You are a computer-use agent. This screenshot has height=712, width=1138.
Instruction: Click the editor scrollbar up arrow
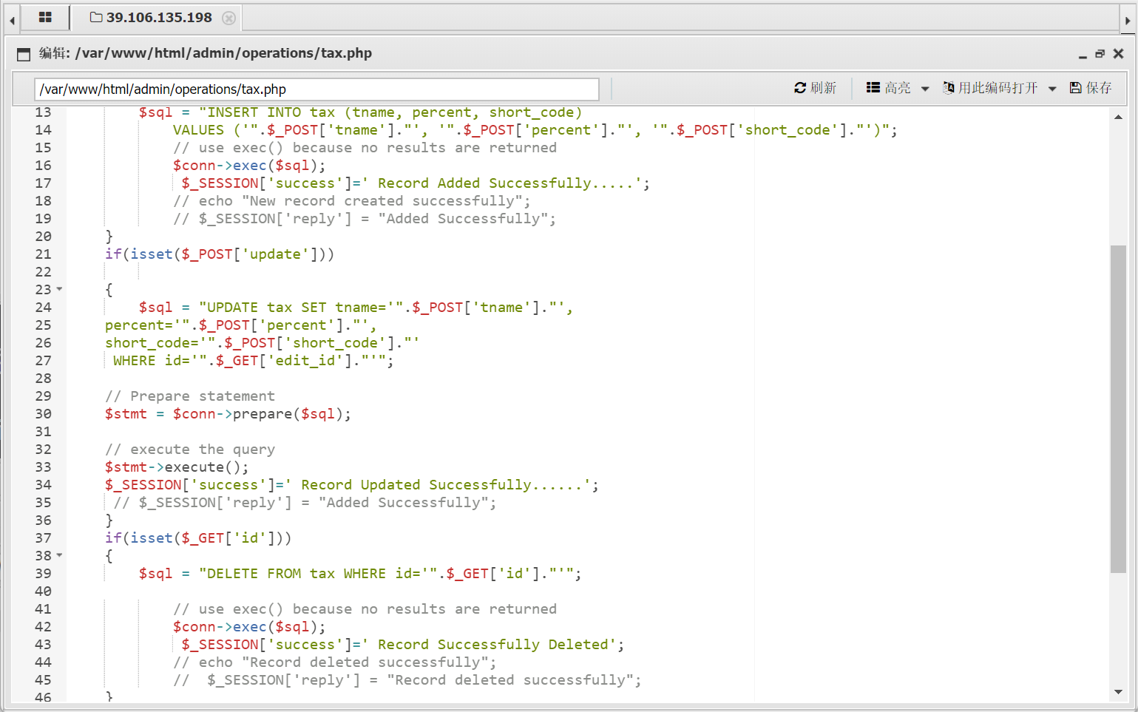tap(1118, 117)
